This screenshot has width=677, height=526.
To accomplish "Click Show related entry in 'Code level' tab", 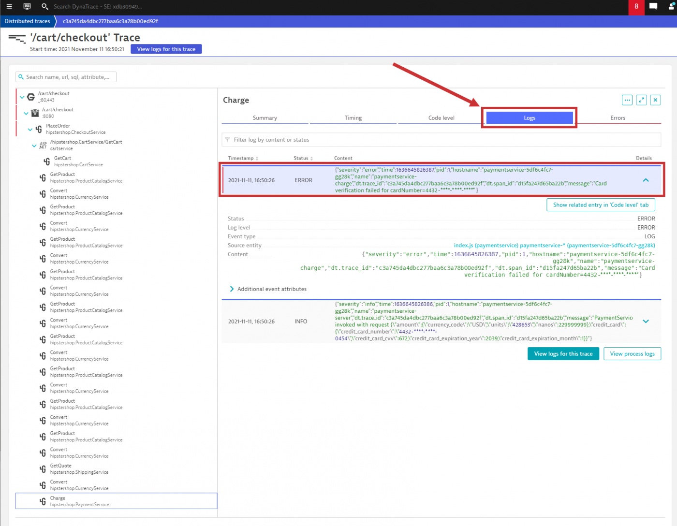I will coord(601,205).
